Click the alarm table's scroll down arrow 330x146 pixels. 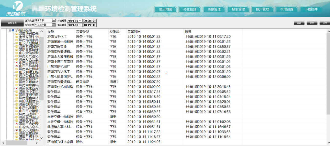point(328,142)
